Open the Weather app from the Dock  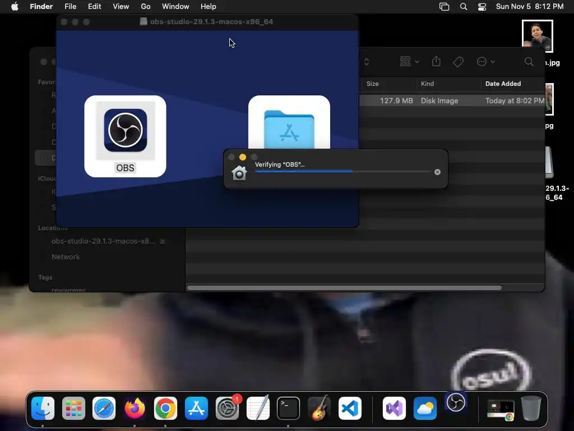425,409
